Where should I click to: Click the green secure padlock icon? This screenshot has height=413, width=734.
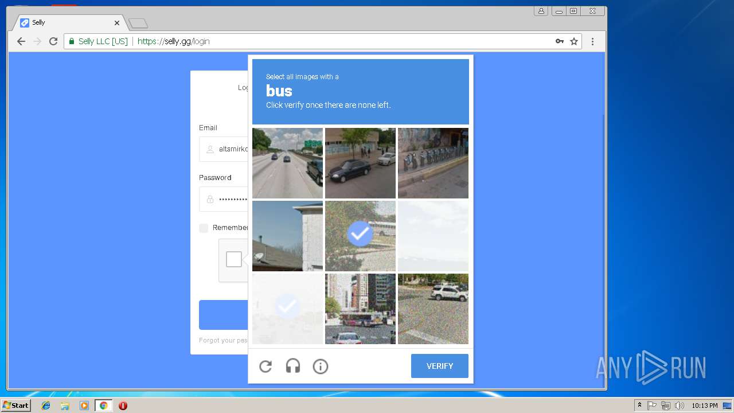click(72, 41)
